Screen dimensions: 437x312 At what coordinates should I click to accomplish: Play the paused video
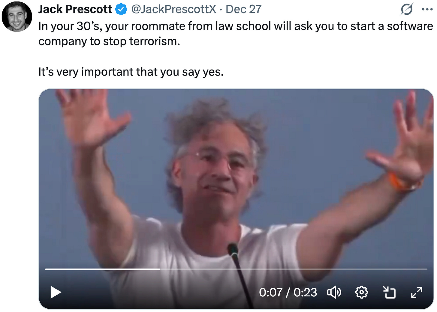[56, 292]
